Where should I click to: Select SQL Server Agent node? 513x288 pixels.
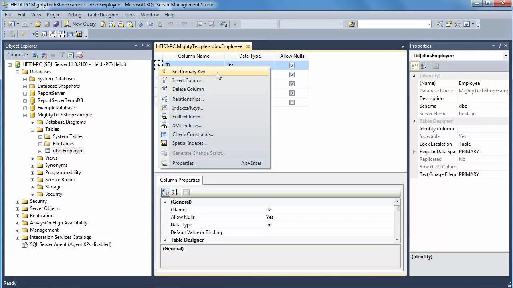click(71, 244)
